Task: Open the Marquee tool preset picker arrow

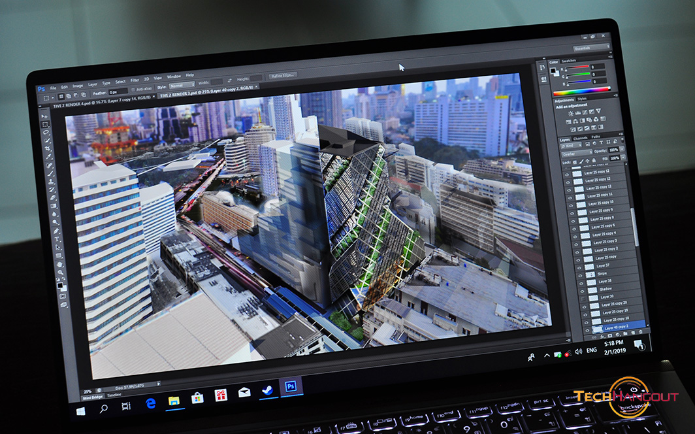Action: [x=52, y=97]
